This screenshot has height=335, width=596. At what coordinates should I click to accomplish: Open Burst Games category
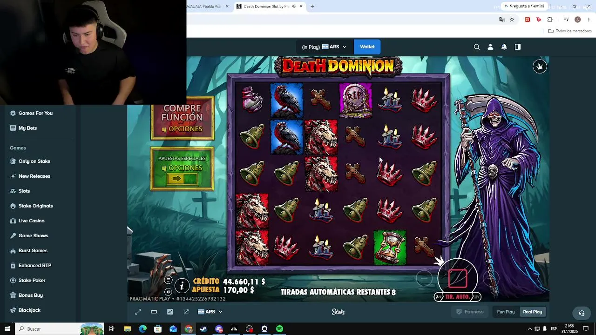tap(33, 250)
